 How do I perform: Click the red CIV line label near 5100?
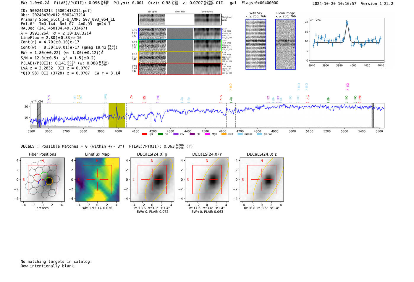pyautogui.click(x=308, y=99)
